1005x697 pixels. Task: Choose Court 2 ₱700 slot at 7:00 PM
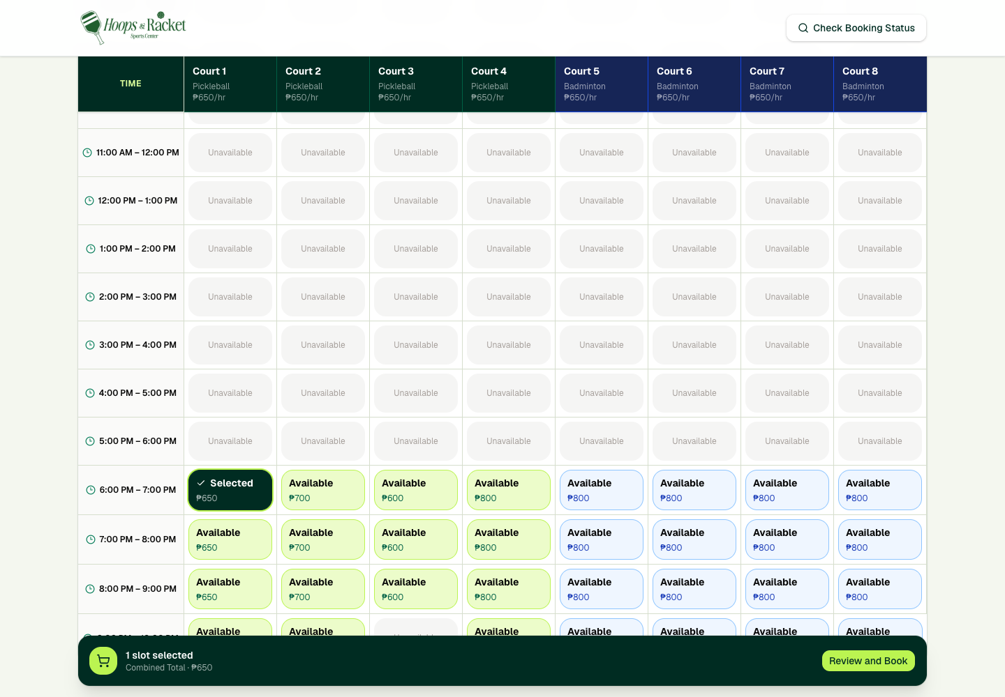pos(323,539)
